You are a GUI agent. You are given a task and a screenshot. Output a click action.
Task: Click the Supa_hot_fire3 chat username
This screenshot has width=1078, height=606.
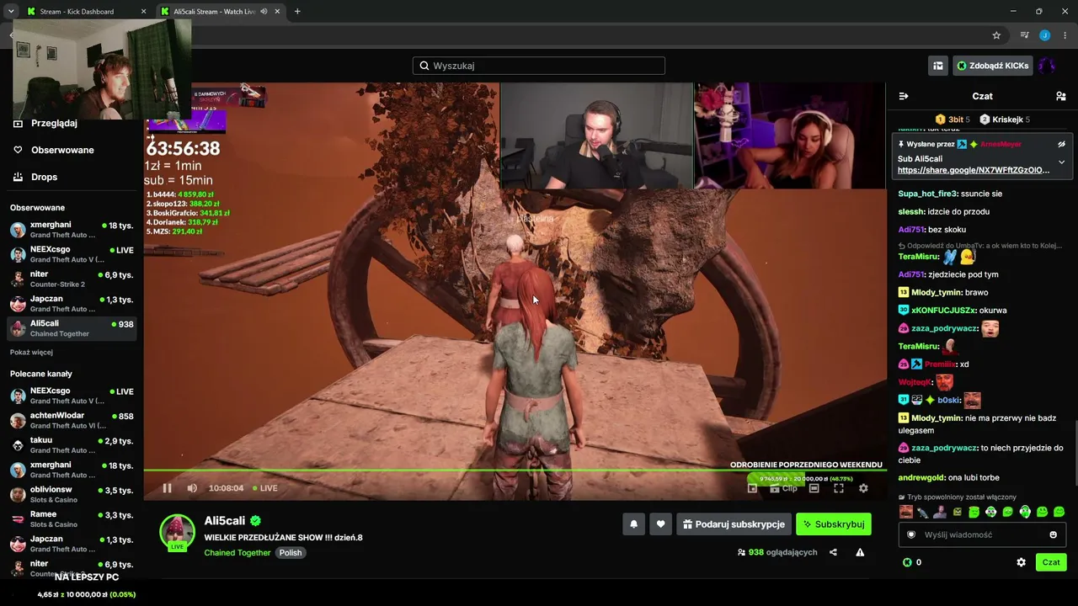(x=928, y=194)
